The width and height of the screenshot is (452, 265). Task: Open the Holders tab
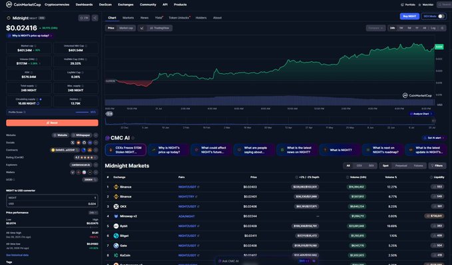coord(201,18)
